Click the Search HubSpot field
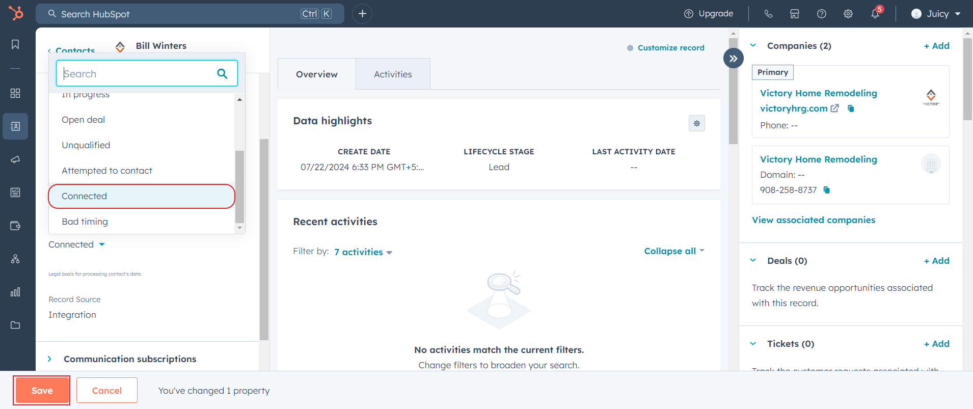The width and height of the screenshot is (973, 409). tap(190, 14)
